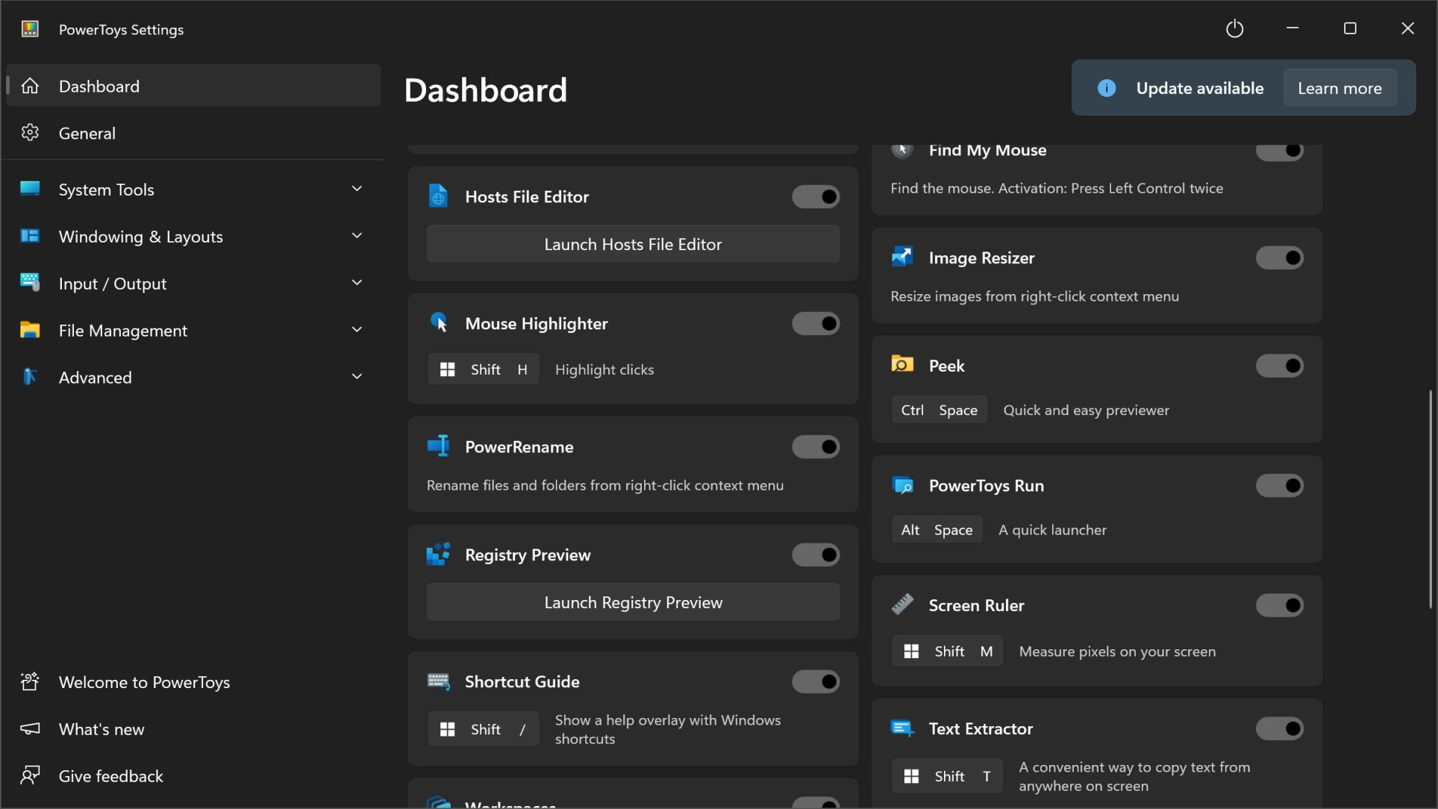Click the Peek magnifier folder icon

point(902,365)
